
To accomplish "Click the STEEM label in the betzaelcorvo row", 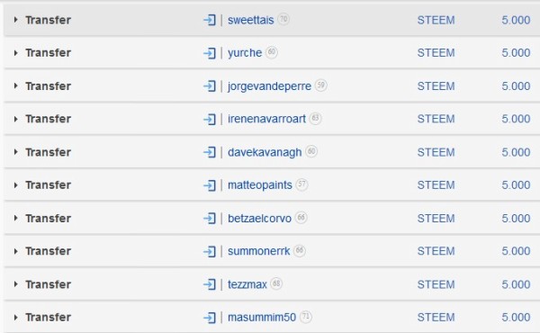I will [x=436, y=219].
